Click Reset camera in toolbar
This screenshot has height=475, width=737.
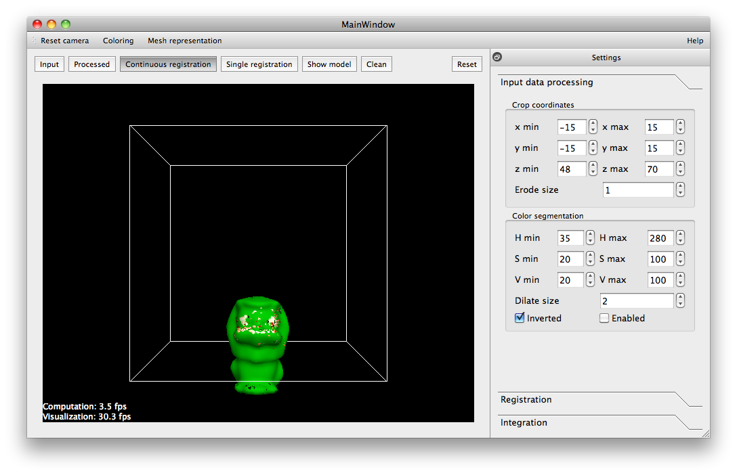[x=65, y=41]
